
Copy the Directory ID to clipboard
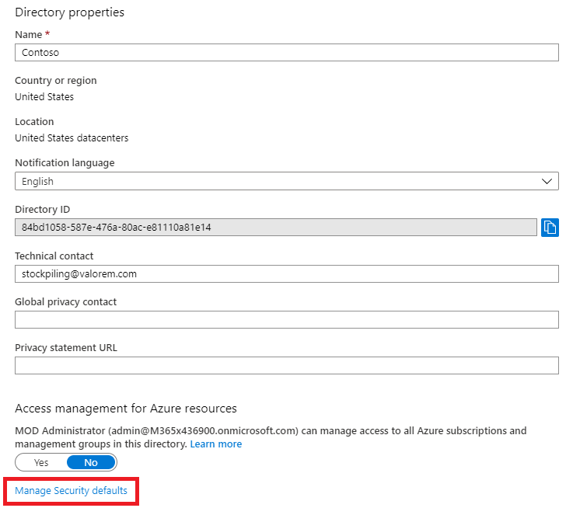click(550, 228)
